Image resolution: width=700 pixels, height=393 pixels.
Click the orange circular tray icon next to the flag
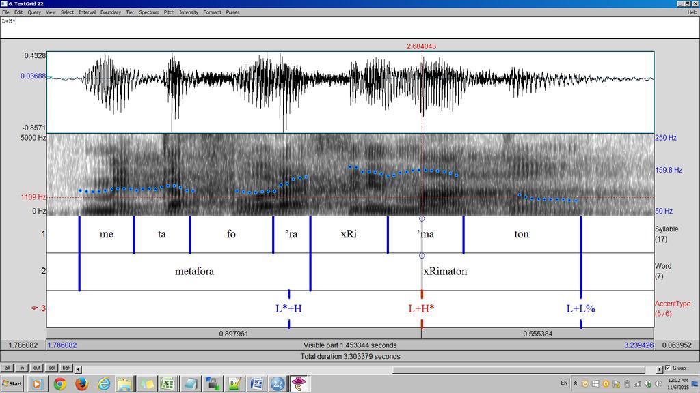click(606, 383)
